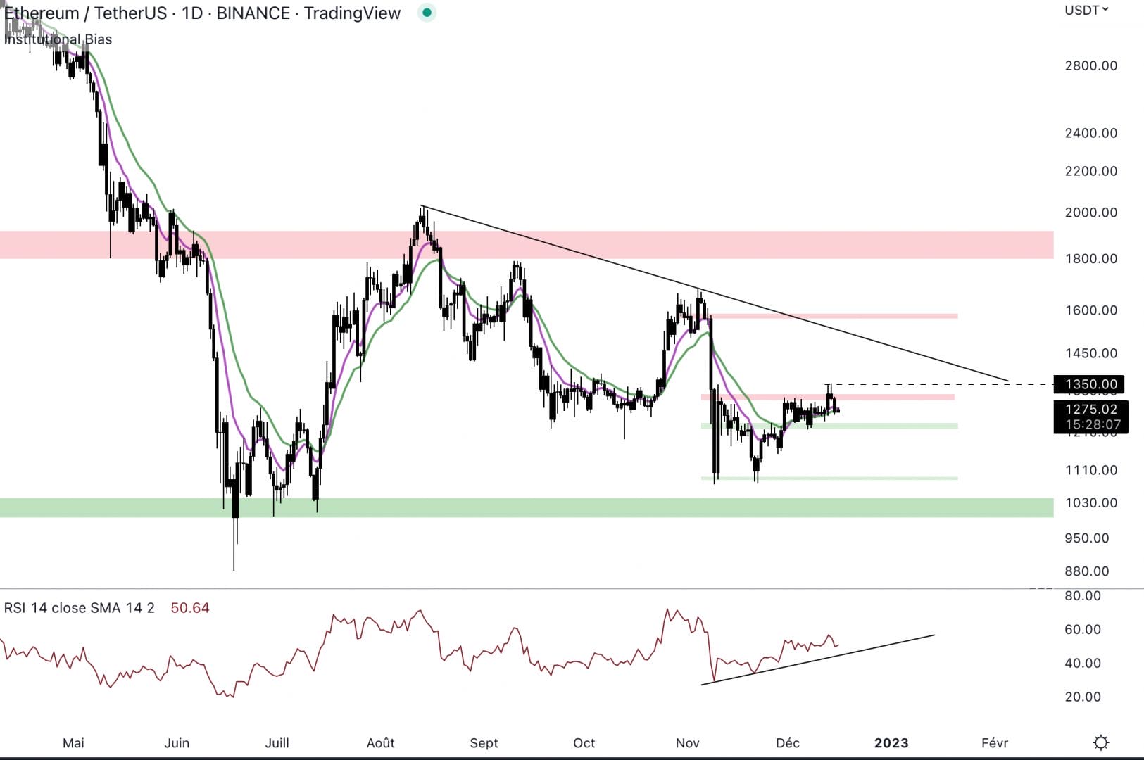This screenshot has width=1144, height=760.
Task: Switch to the 2023 section on time axis
Action: [x=891, y=742]
